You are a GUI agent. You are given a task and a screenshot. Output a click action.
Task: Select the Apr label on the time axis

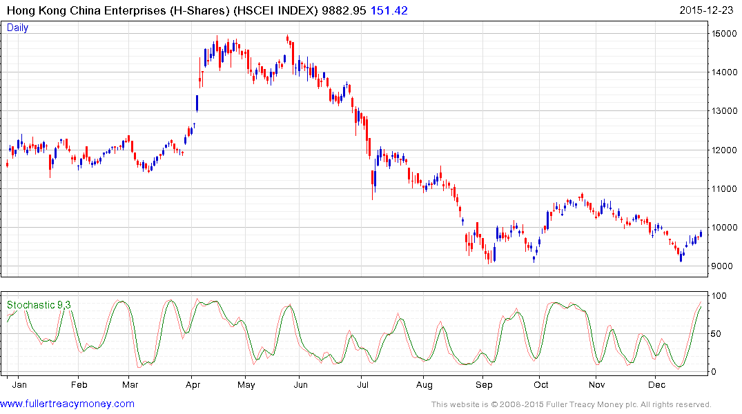[x=193, y=384]
